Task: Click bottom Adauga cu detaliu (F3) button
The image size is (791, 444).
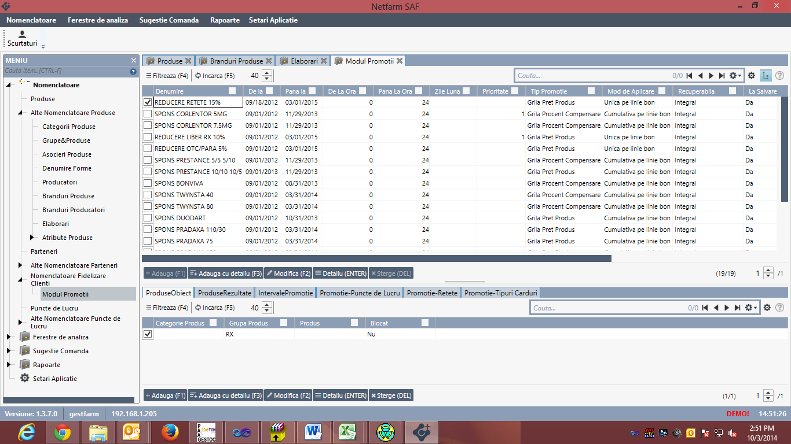Action: [x=225, y=396]
